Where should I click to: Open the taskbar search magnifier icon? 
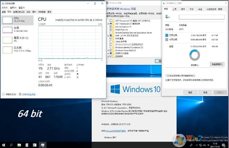pyautogui.click(x=11, y=145)
